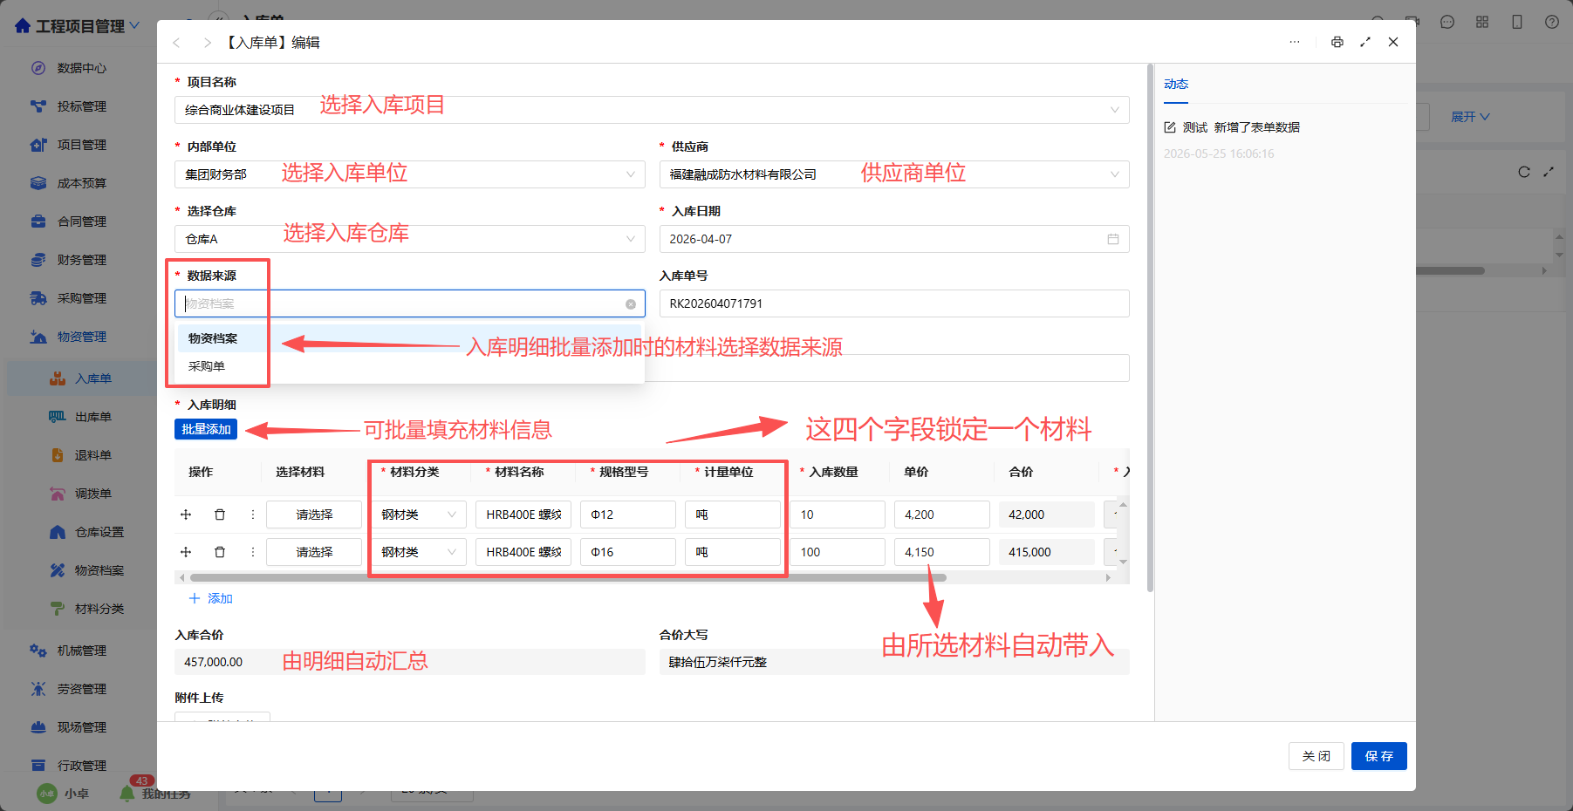Delete the Φ16 material row
This screenshot has width=1573, height=811.
pos(220,552)
